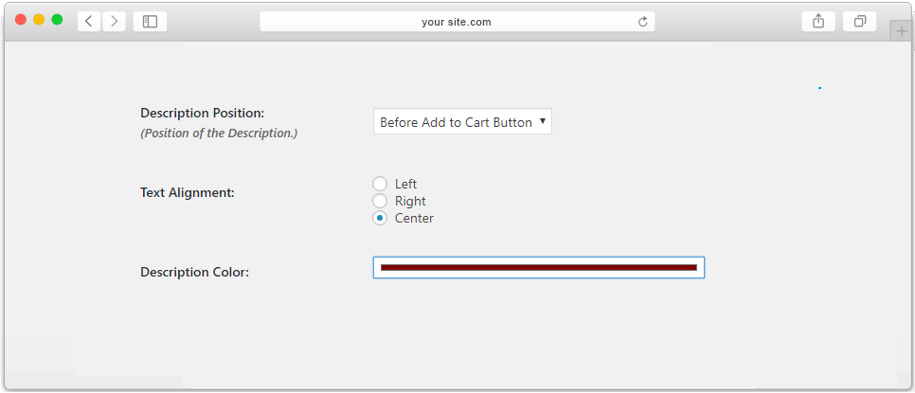Viewport: 915px width, 393px height.
Task: Open the browser share menu
Action: (x=818, y=22)
